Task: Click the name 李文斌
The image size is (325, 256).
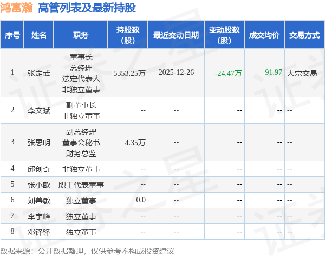Action: pos(39,111)
